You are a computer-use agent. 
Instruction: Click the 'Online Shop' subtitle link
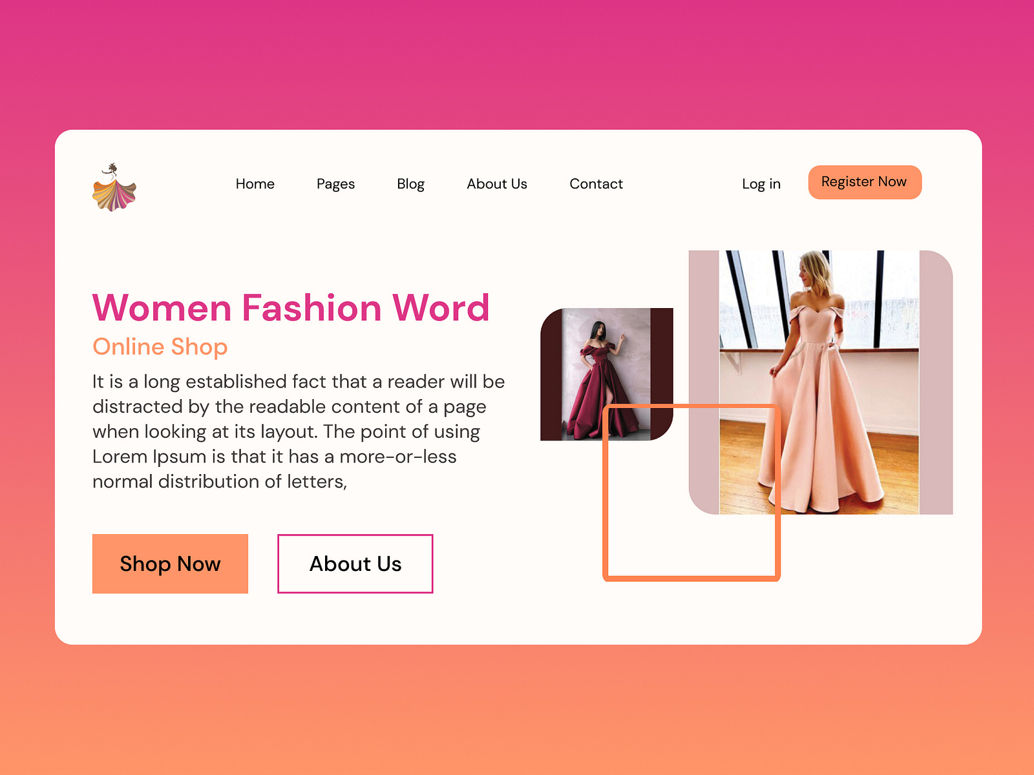pos(160,347)
